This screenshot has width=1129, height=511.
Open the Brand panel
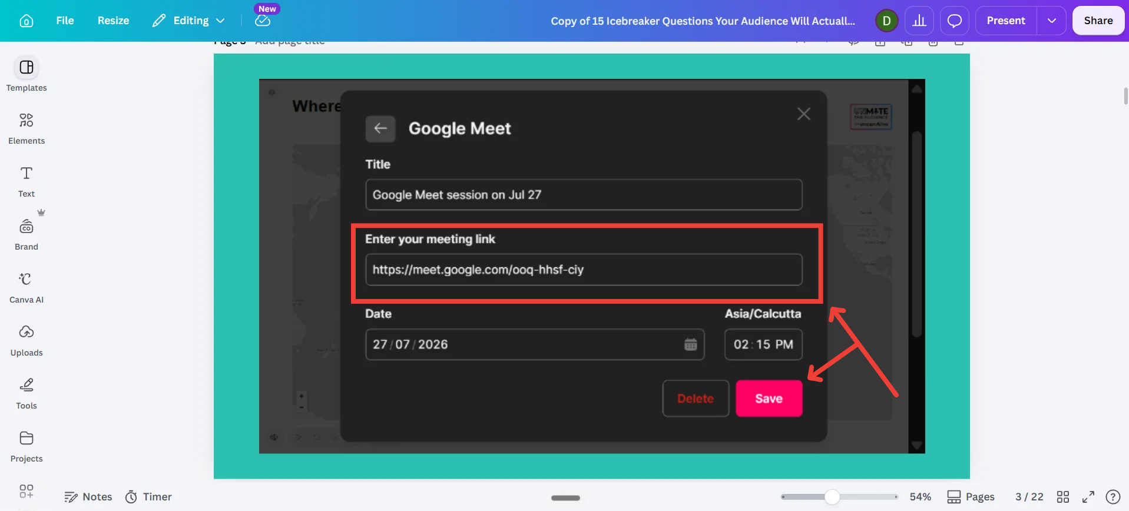(x=27, y=234)
